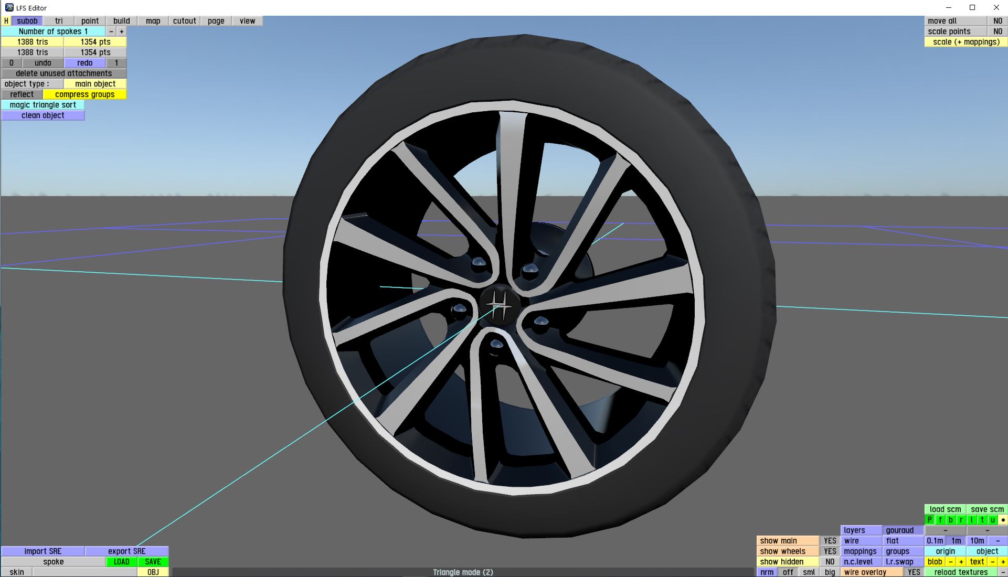This screenshot has height=577, width=1008.
Task: Select the P perspective view preset
Action: [929, 520]
